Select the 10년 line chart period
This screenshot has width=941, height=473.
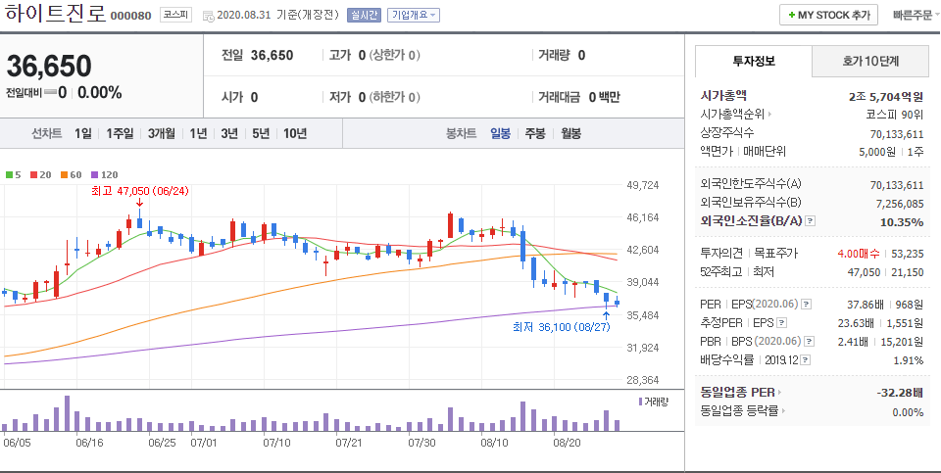[x=295, y=133]
